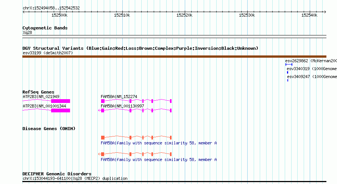This screenshot has height=184, width=337.
Task: Click the upper orange FAM58A OMIM gene glyph
Action: click(x=136, y=137)
